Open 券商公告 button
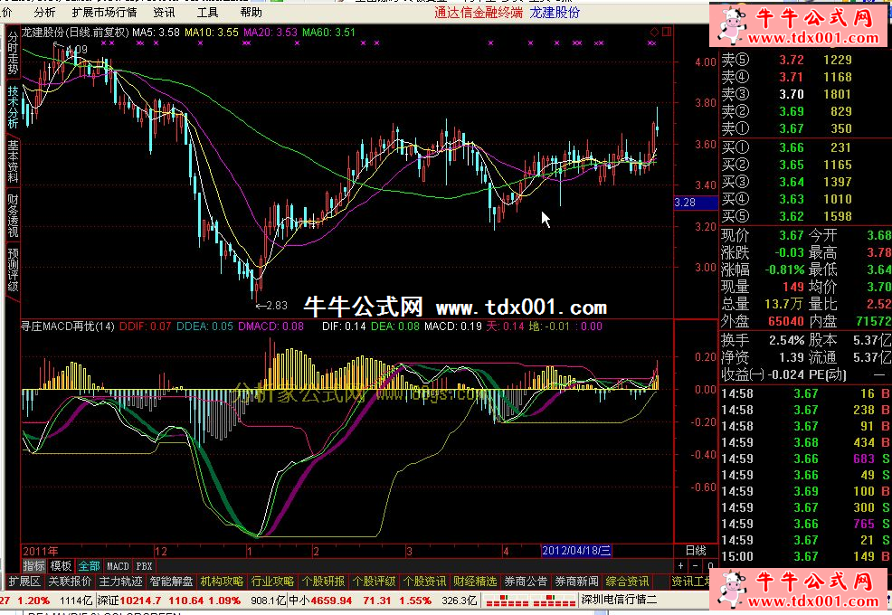 click(526, 582)
